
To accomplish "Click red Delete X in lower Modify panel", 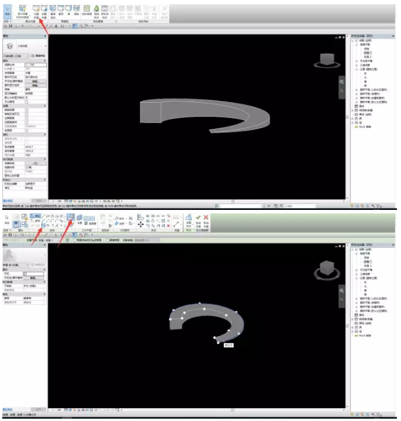I will click(x=168, y=226).
